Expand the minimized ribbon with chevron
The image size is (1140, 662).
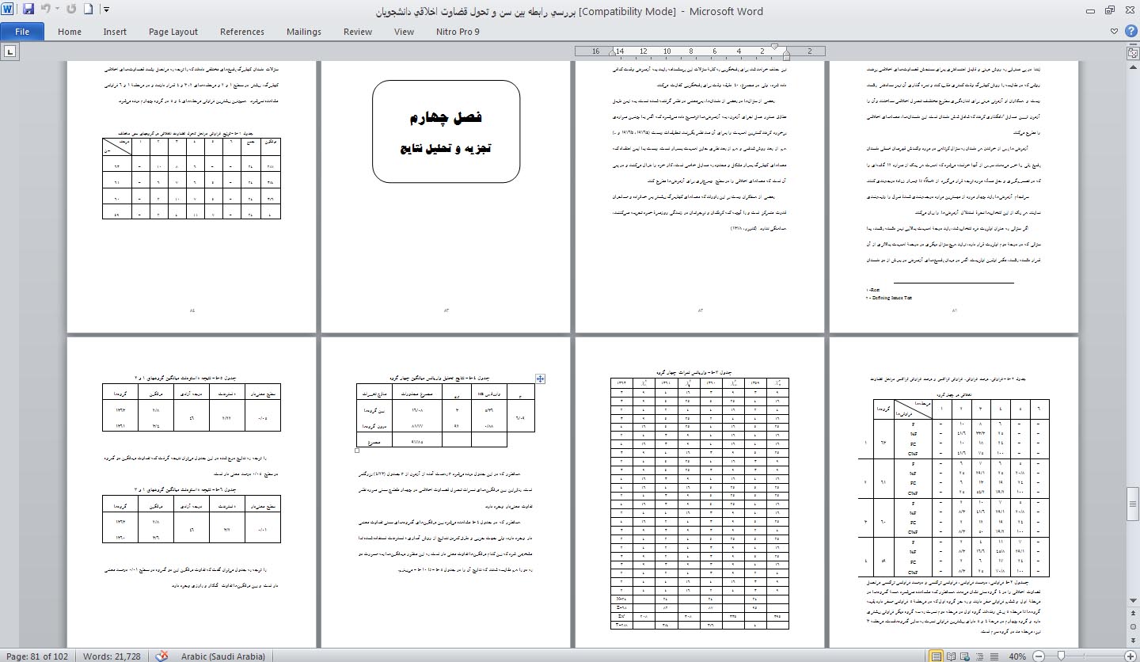(1115, 32)
